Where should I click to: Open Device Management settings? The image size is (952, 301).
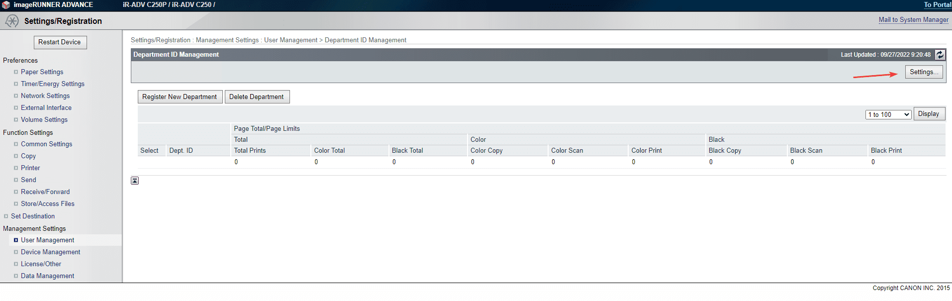[x=50, y=252]
